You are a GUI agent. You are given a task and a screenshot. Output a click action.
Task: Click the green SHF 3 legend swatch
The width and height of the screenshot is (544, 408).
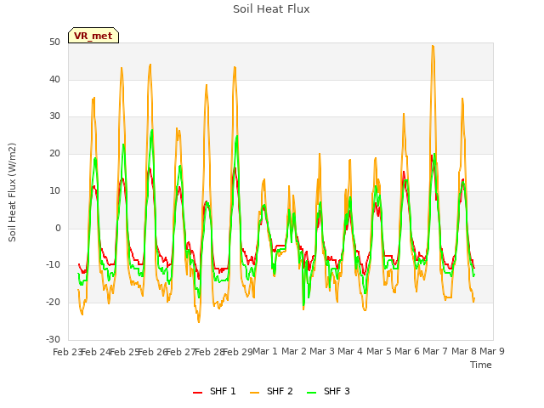point(312,392)
